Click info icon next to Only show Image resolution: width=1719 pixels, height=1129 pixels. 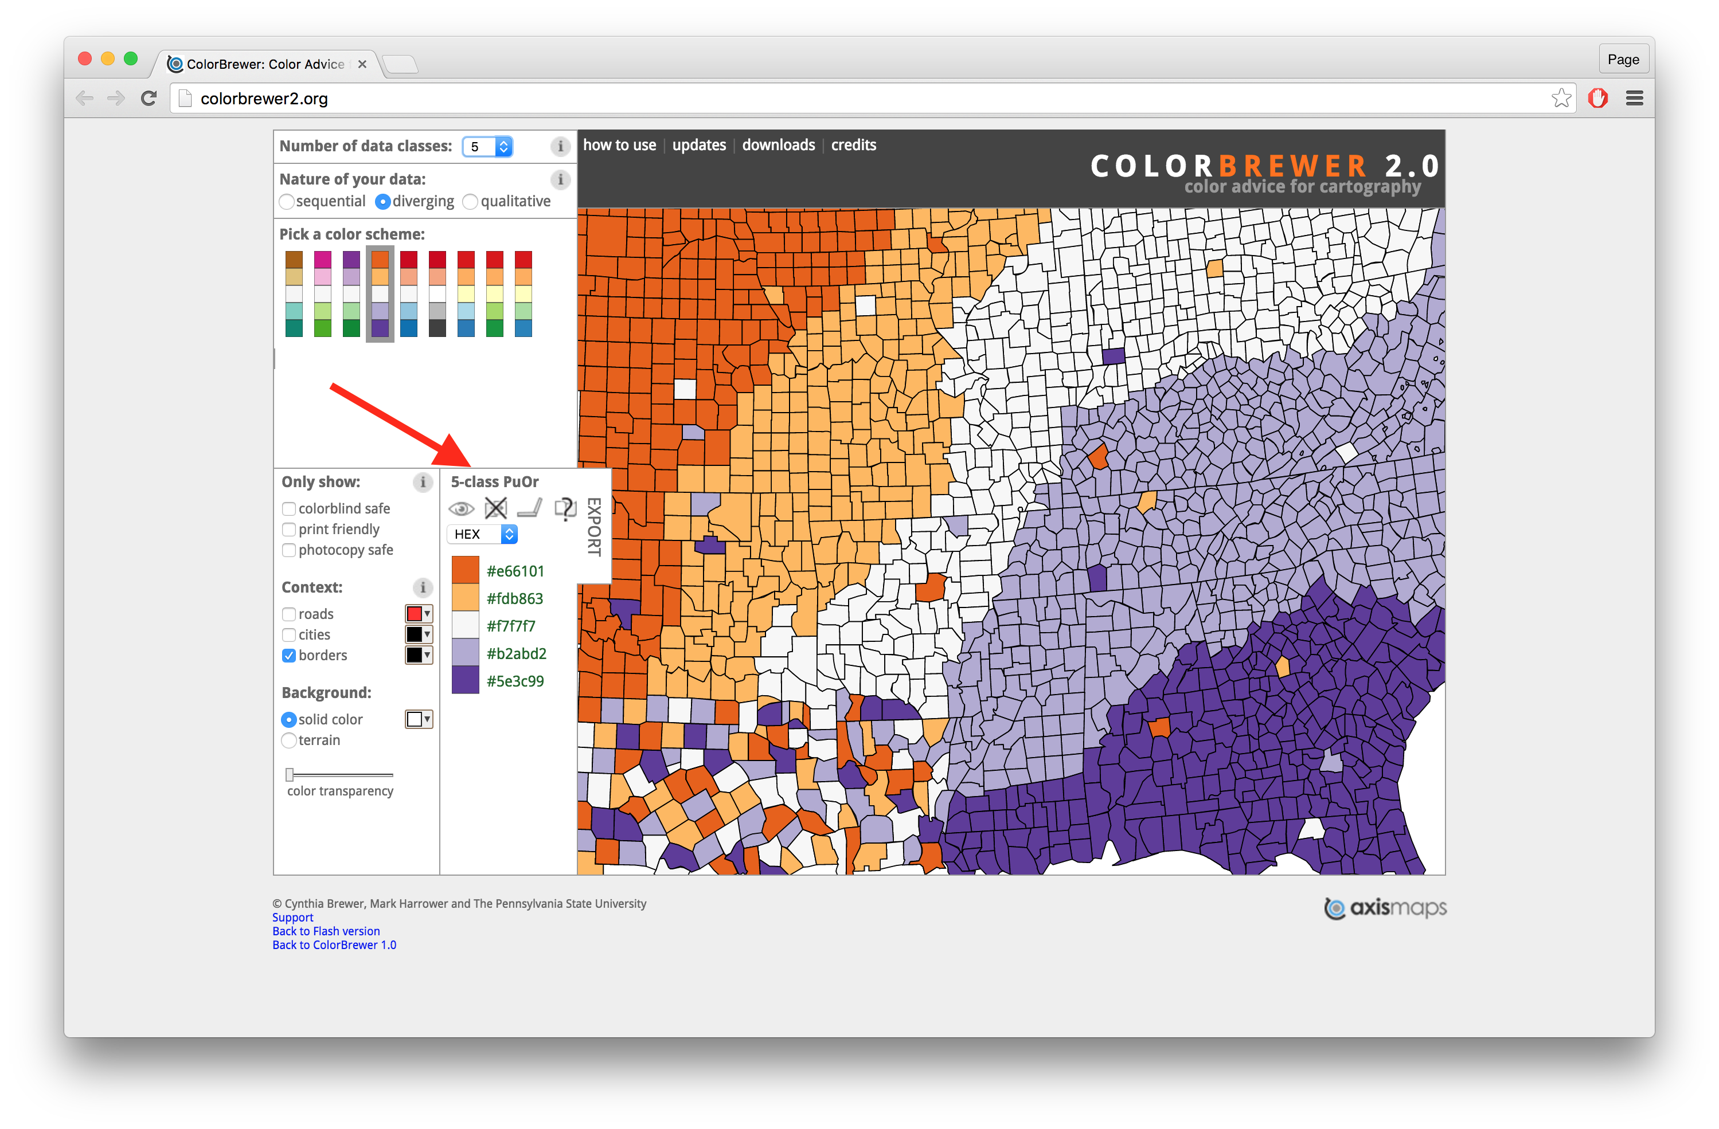pyautogui.click(x=423, y=482)
